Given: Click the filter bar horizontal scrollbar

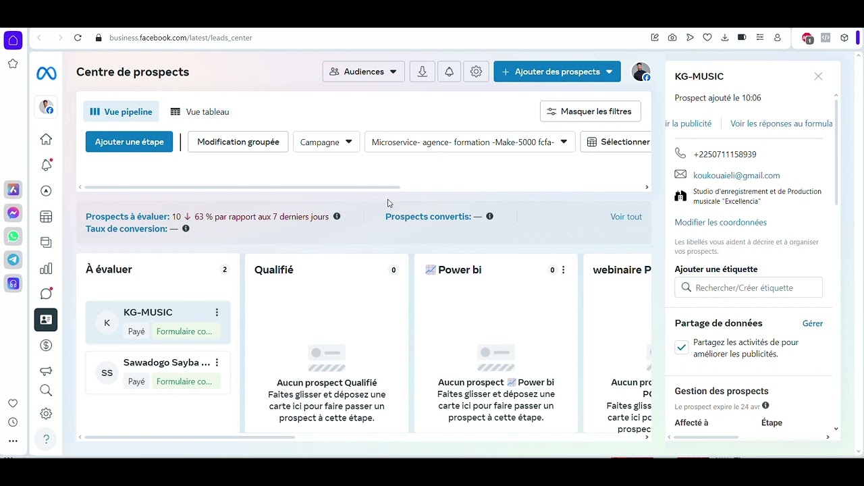Looking at the screenshot, I should point(242,187).
